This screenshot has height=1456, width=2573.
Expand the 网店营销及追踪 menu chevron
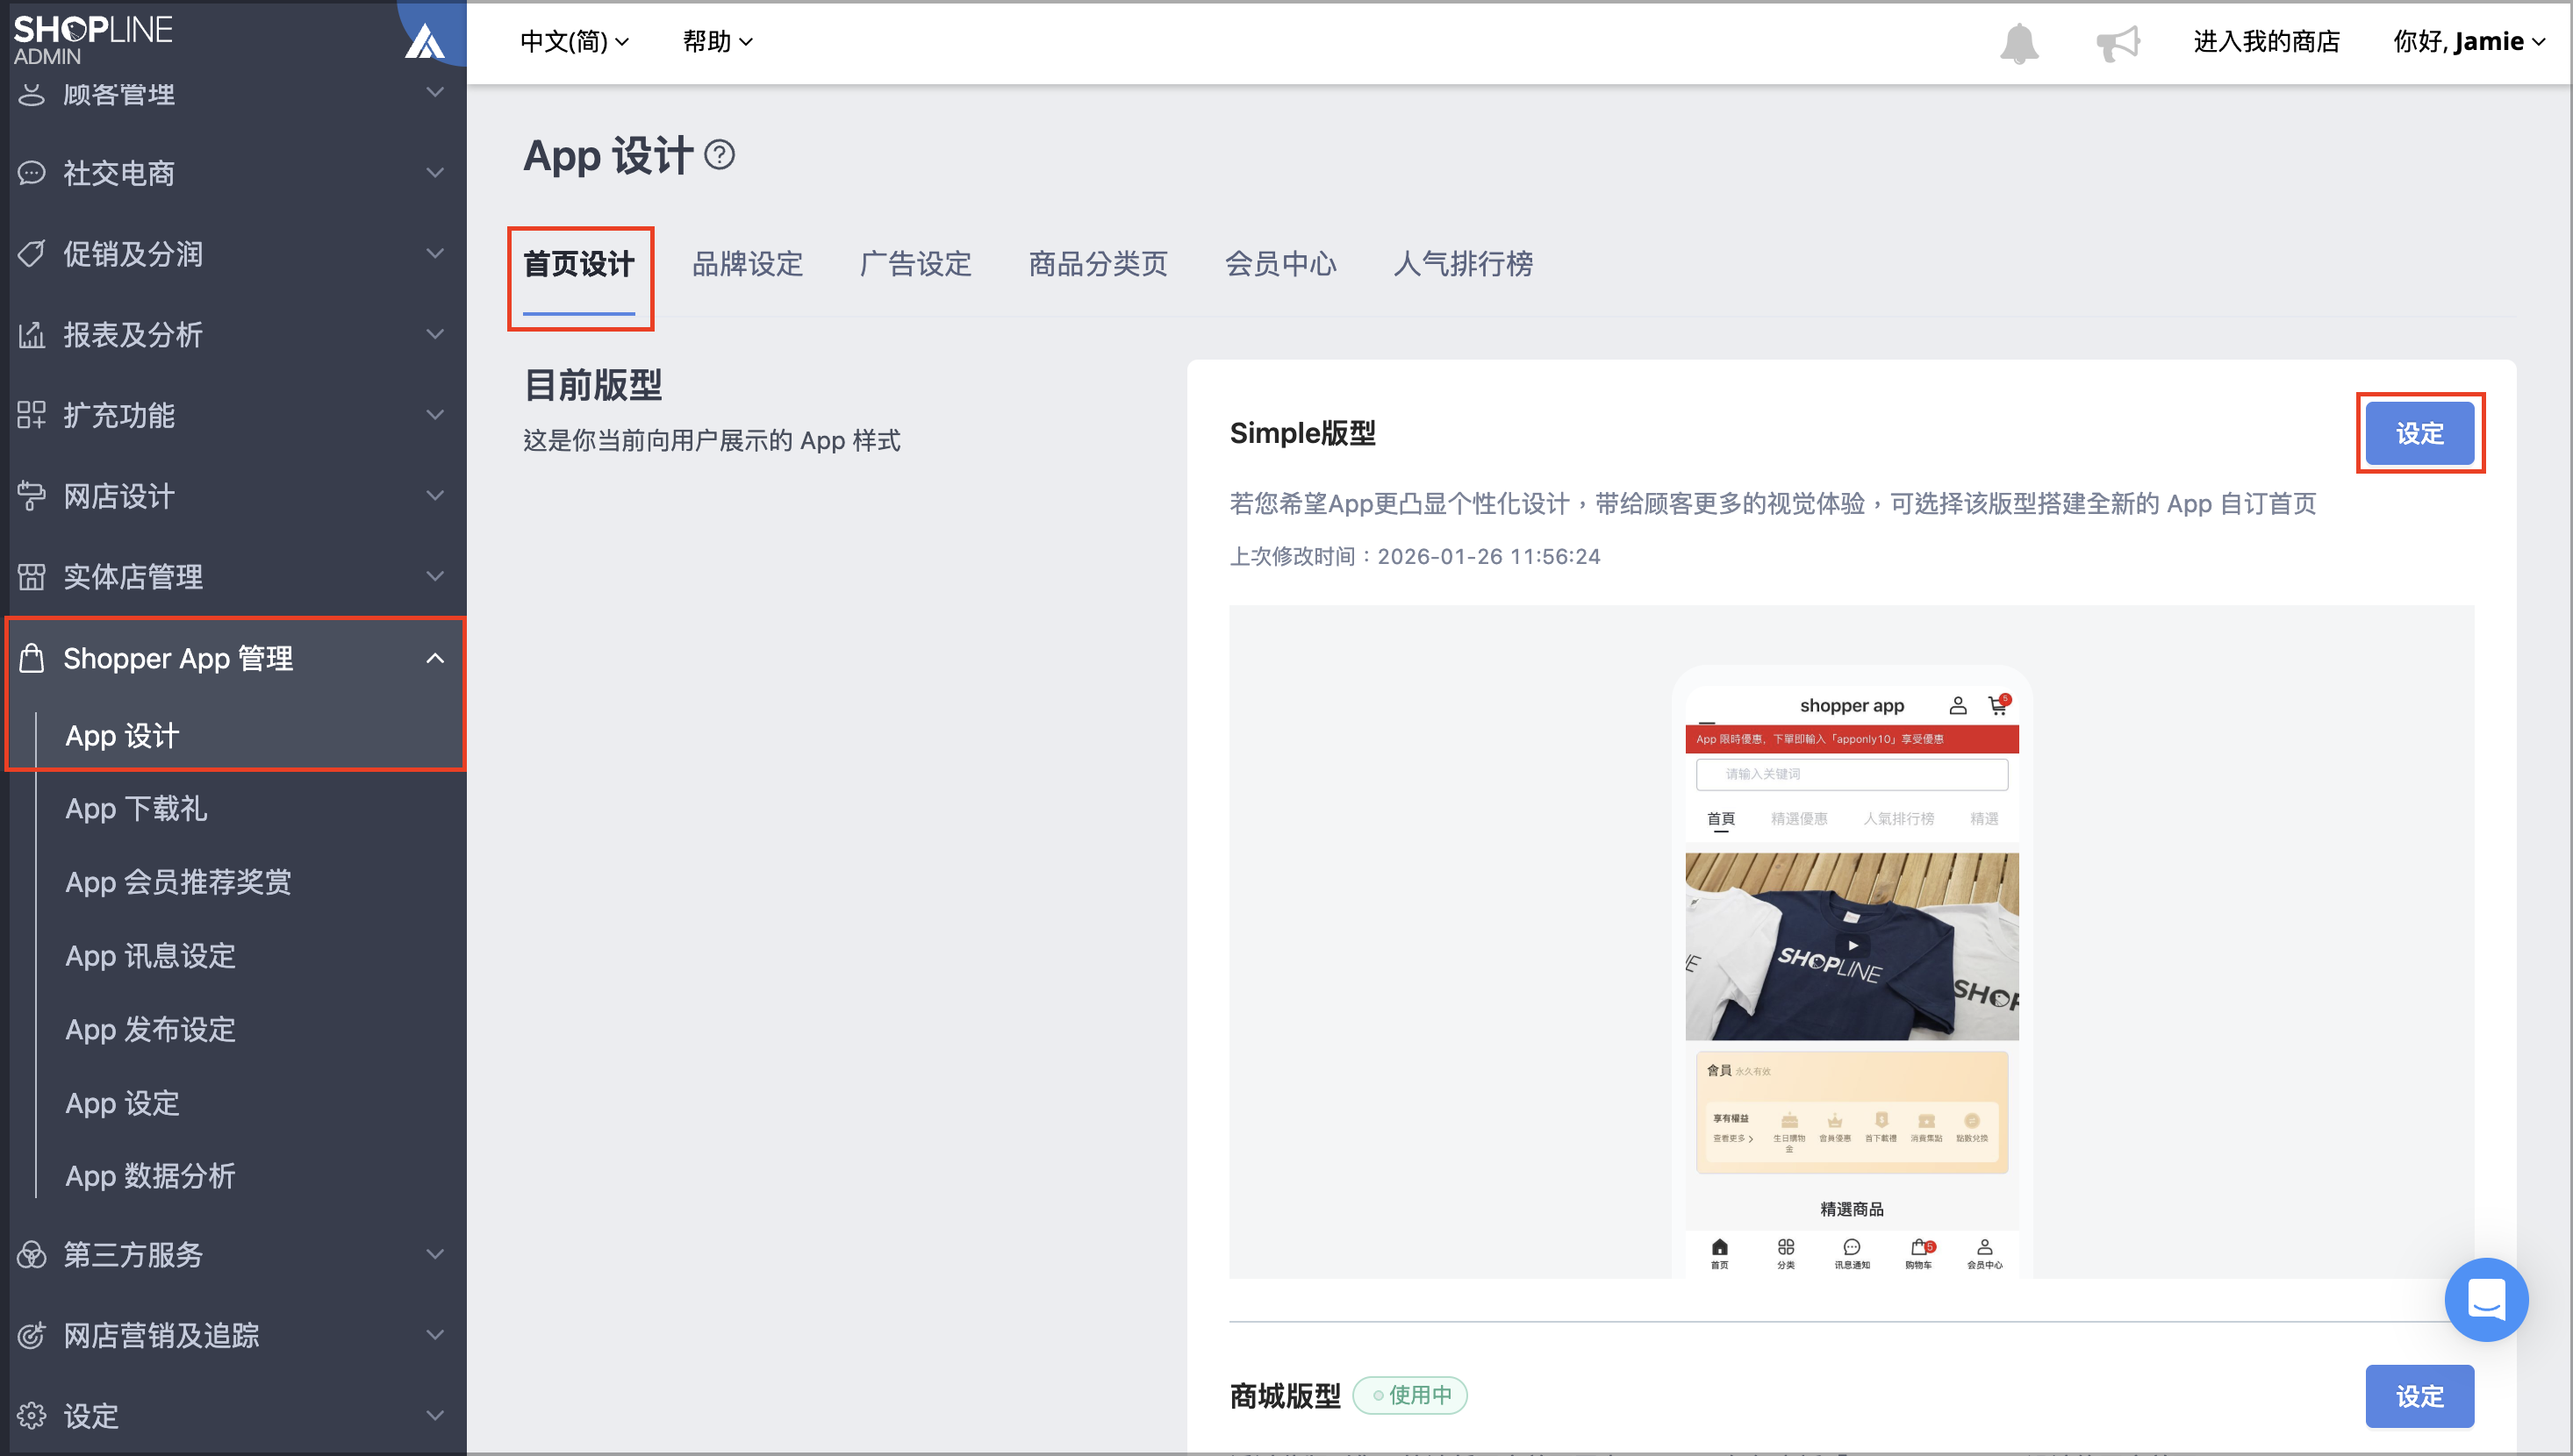tap(435, 1335)
